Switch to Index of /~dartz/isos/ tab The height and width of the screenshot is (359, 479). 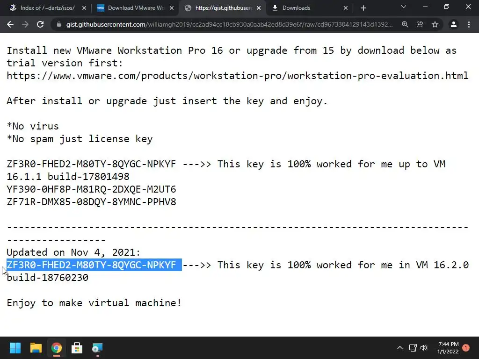pyautogui.click(x=47, y=8)
